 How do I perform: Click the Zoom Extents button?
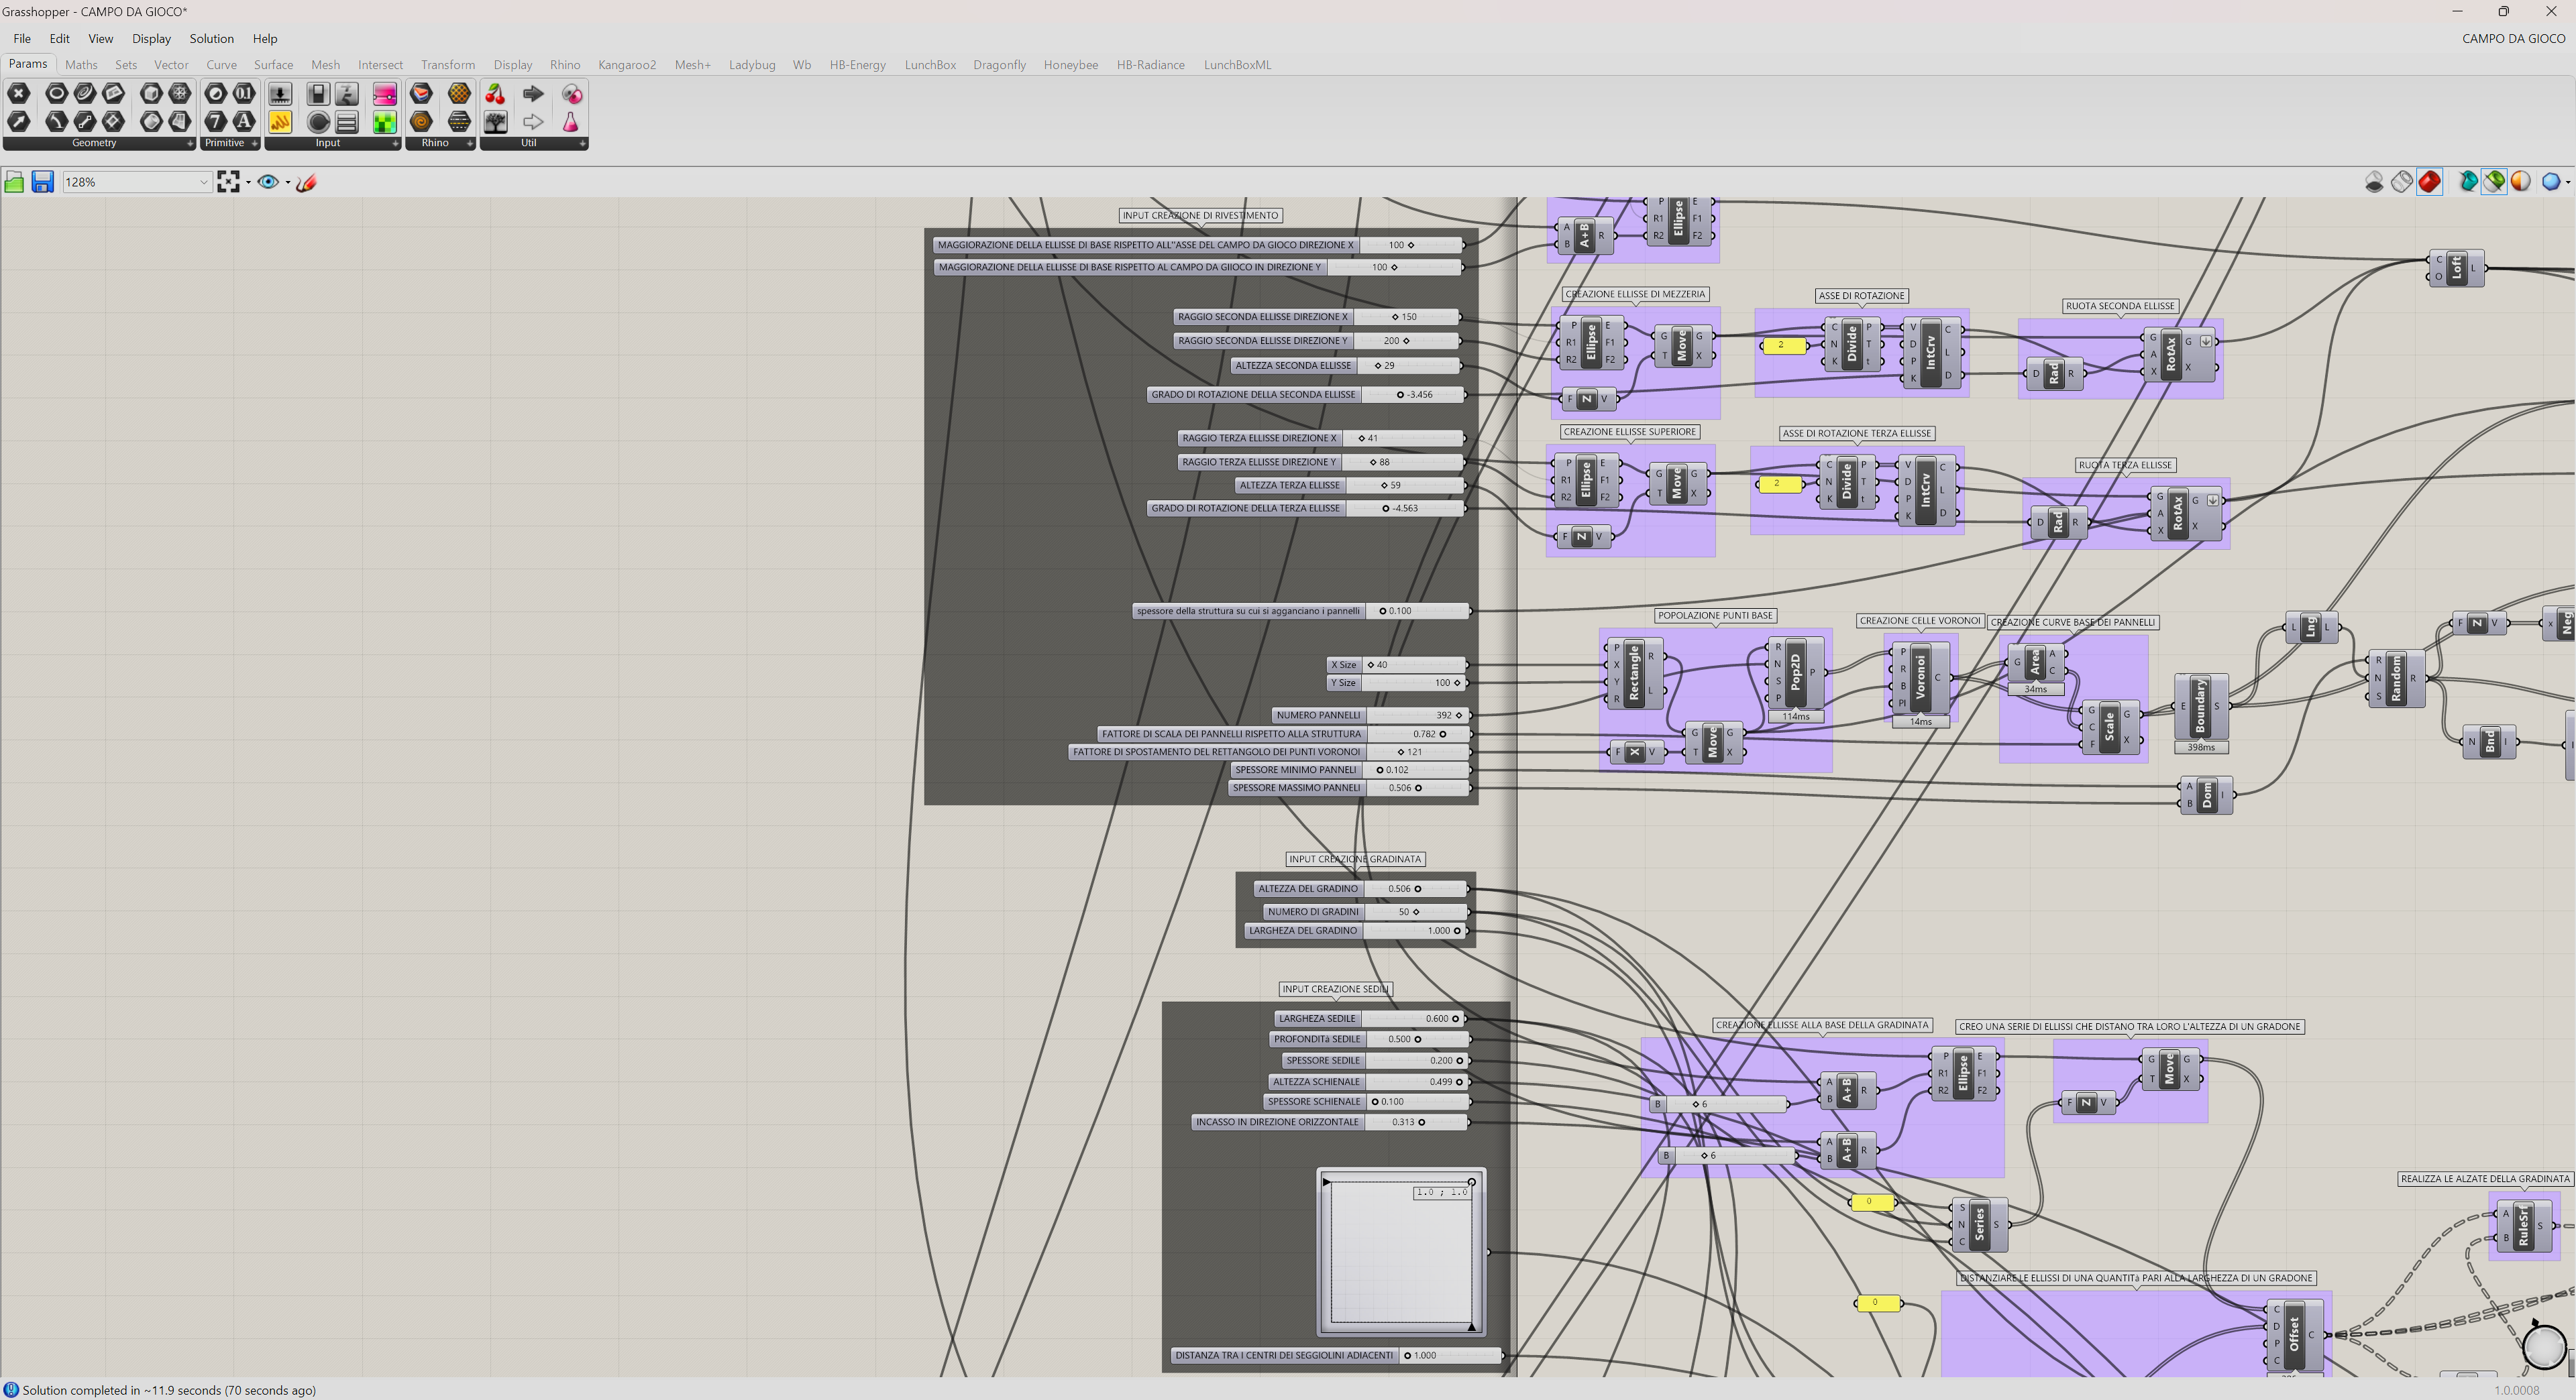(228, 182)
